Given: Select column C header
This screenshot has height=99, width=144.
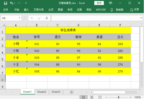Looking at the screenshot, I should coord(58,25).
